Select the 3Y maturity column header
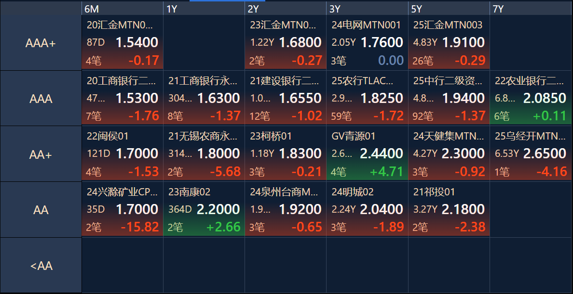 pyautogui.click(x=367, y=8)
